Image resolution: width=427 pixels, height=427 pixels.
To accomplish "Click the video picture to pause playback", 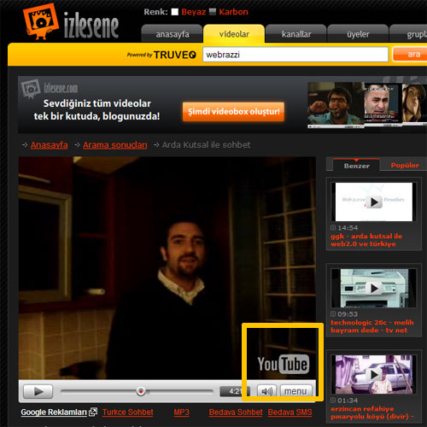I will point(167,268).
